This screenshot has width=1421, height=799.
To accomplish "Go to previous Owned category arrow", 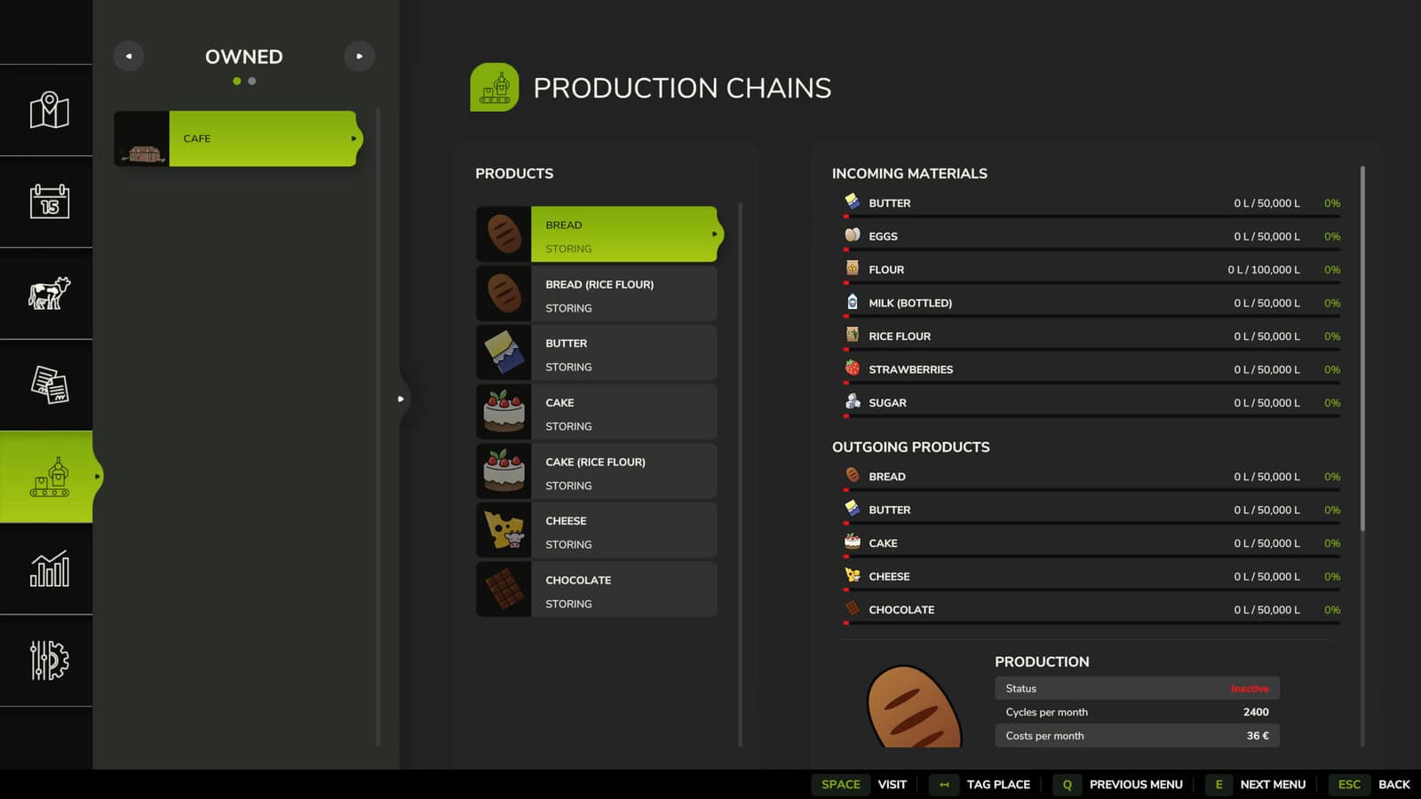I will (x=129, y=56).
